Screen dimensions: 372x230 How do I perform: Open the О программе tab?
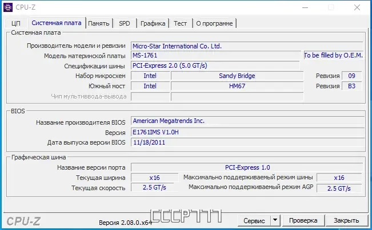pyautogui.click(x=214, y=23)
